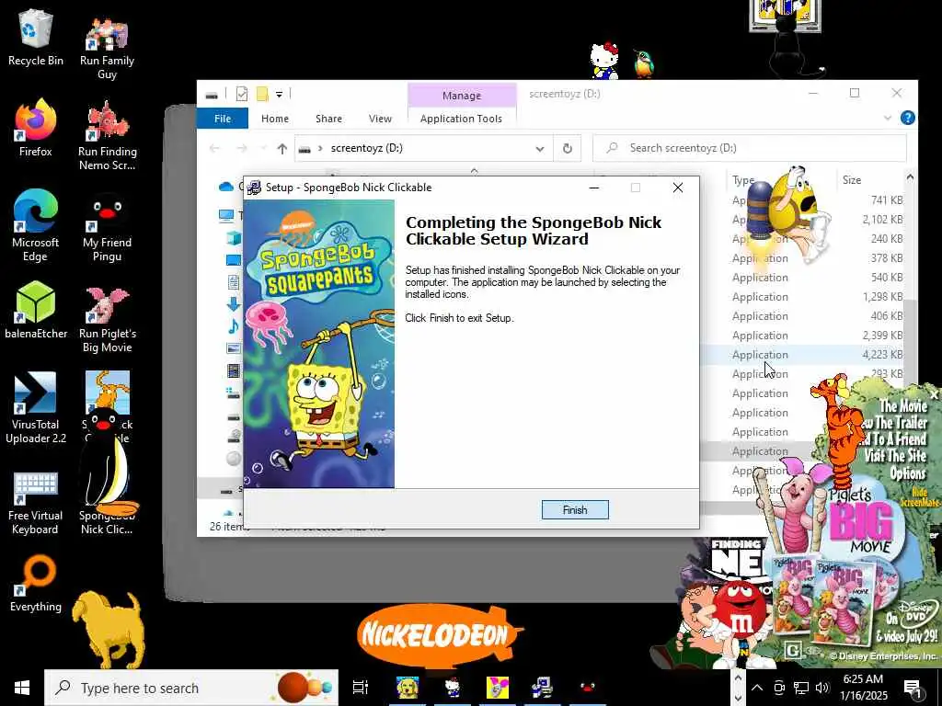Open Task View from the taskbar

(360, 688)
